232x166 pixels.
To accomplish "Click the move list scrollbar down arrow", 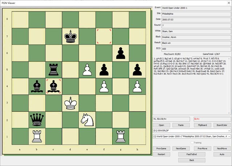I will [x=229, y=113].
